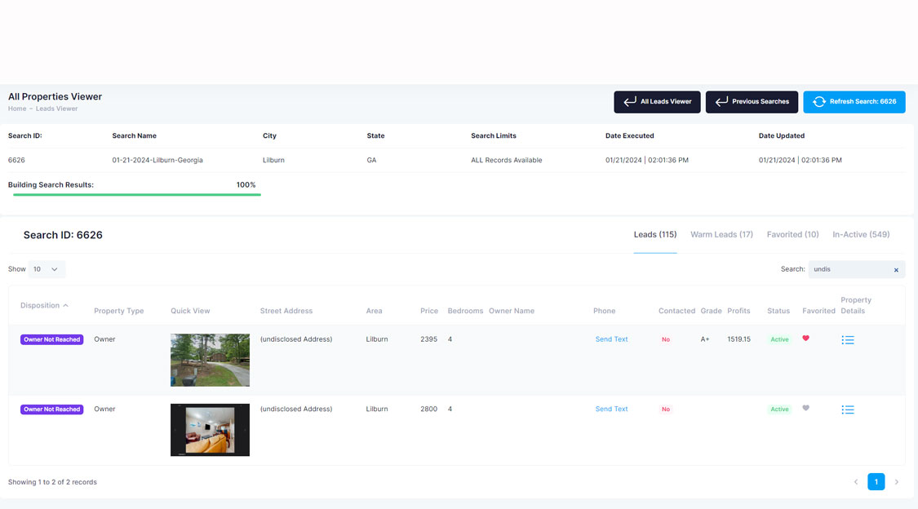The height and width of the screenshot is (509, 918).
Task: Click Refresh Search: 6626 button
Action: pyautogui.click(x=854, y=102)
